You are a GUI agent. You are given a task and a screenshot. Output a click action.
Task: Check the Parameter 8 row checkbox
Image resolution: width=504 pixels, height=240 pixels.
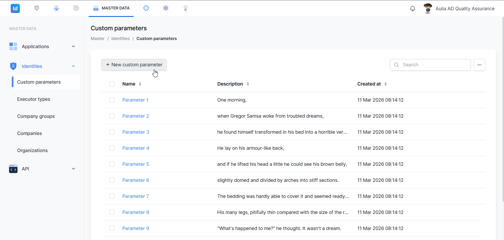pyautogui.click(x=112, y=212)
